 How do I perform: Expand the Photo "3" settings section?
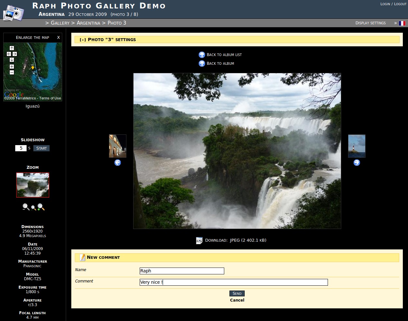point(83,40)
